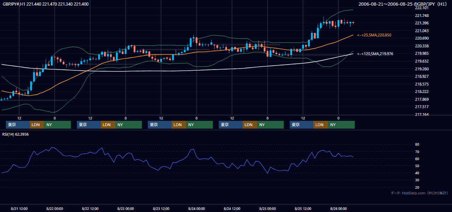Click the NY session block for 8/23
The image size is (452, 212).
coord(199,125)
